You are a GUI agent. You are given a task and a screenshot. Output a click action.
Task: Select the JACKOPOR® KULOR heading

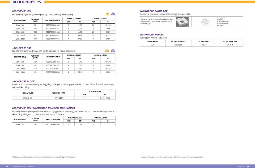pyautogui.click(x=151, y=35)
